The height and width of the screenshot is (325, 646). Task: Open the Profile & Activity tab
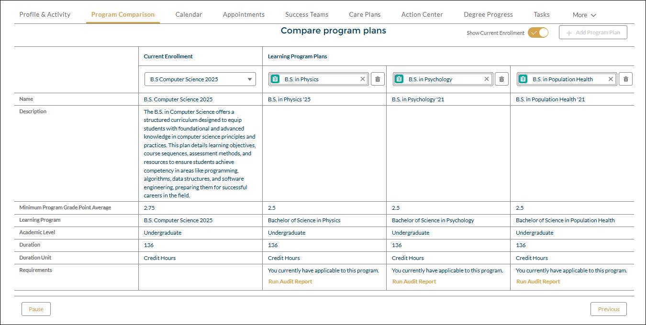(45, 14)
